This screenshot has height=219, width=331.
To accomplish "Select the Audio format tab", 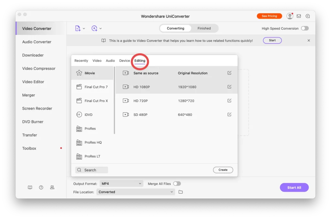I will click(x=110, y=60).
